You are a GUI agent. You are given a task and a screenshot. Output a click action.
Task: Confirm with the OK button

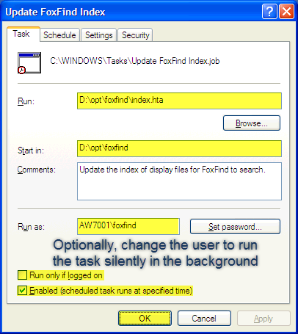tap(145, 318)
